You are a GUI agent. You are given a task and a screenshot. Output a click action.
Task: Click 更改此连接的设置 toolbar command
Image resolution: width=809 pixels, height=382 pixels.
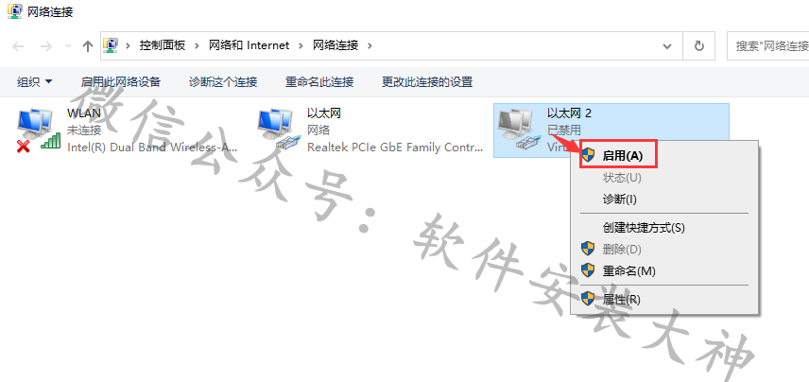click(427, 81)
